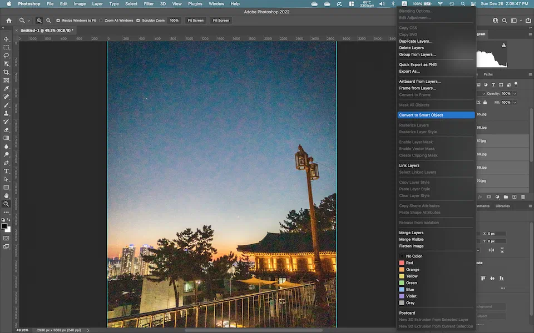Pick the Eyedropper tool

click(x=7, y=89)
